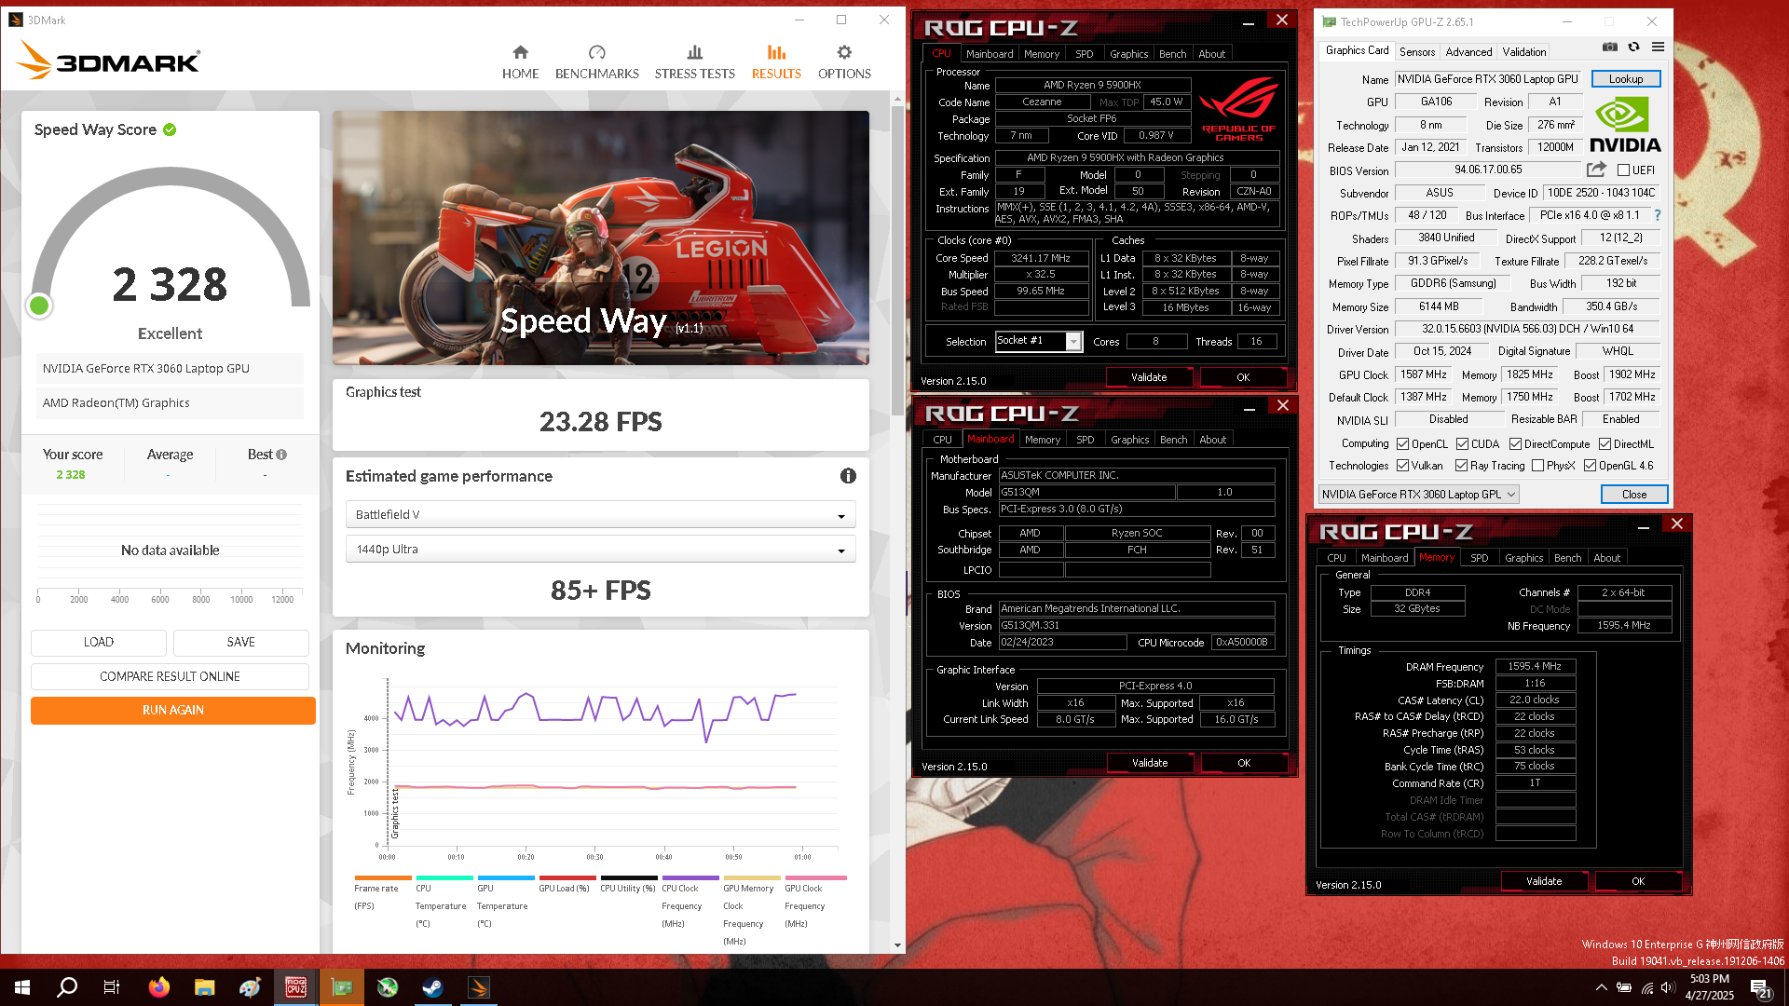Switch to ROG CPU-Z via taskbar icon
The width and height of the screenshot is (1789, 1006).
pyautogui.click(x=295, y=987)
